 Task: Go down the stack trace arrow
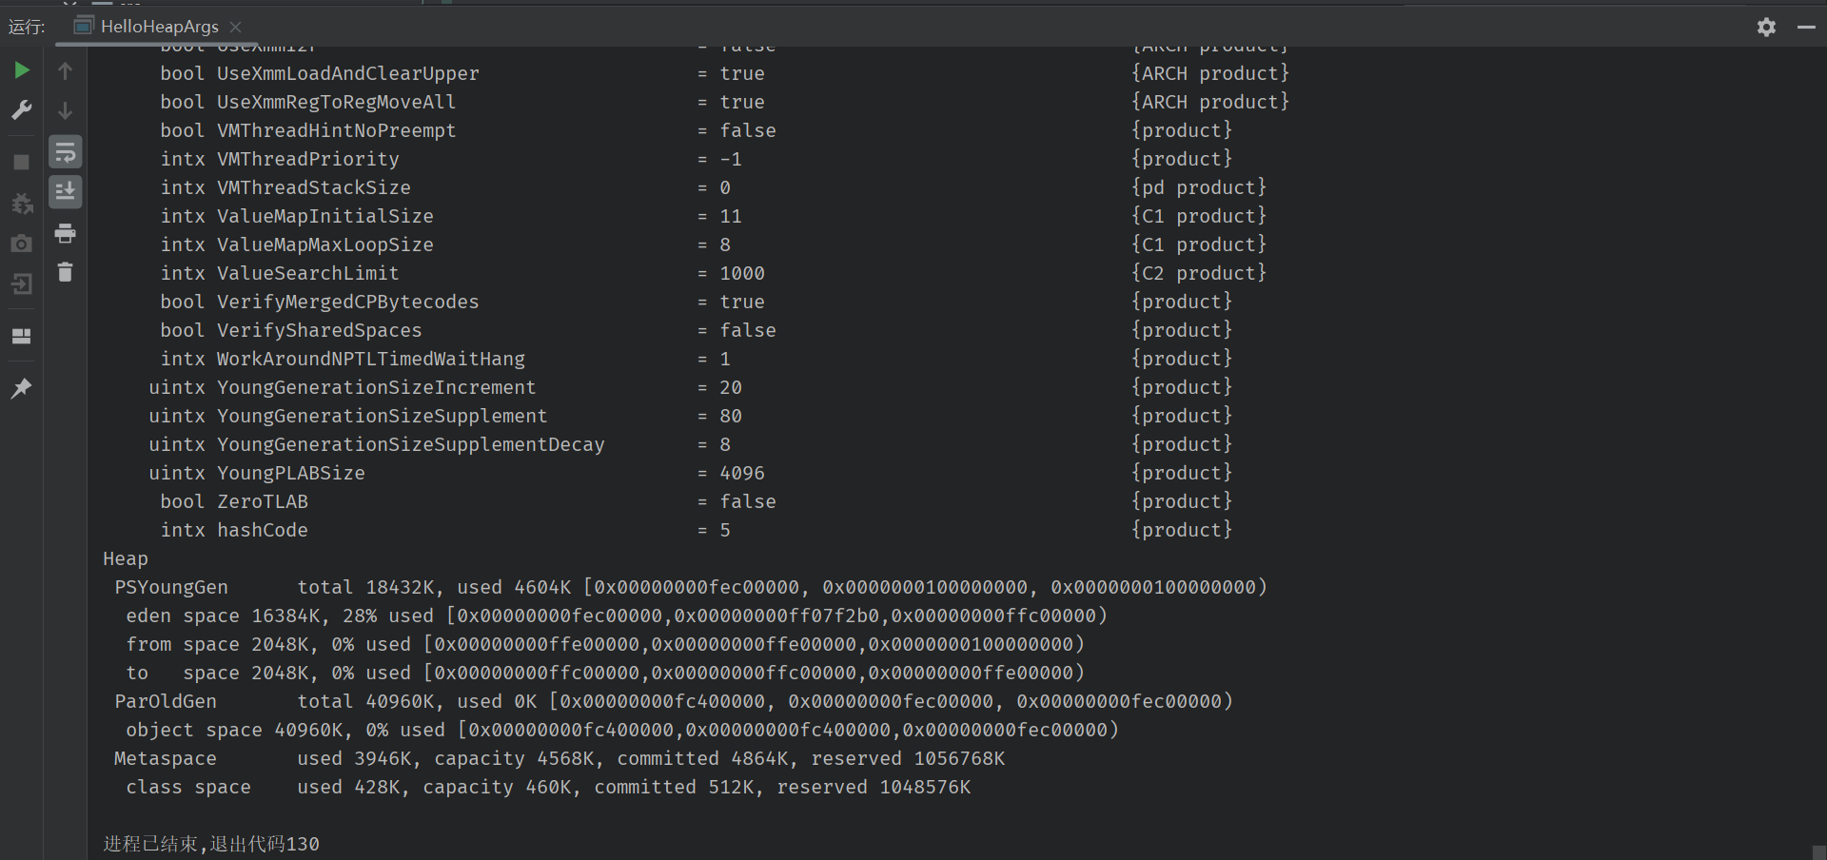tap(65, 111)
